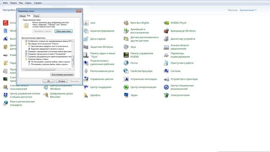Open Панель управления NVIDIA
This screenshot has height=152, width=270.
(138, 55)
